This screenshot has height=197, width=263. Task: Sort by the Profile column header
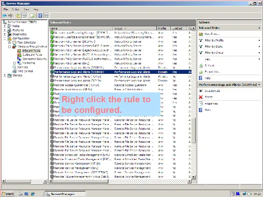164,28
